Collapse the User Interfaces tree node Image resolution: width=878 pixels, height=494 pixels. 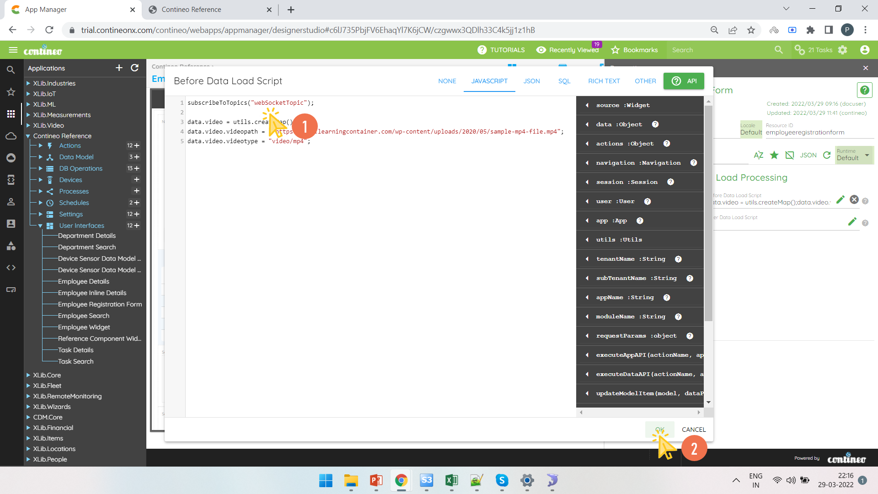[x=40, y=226]
